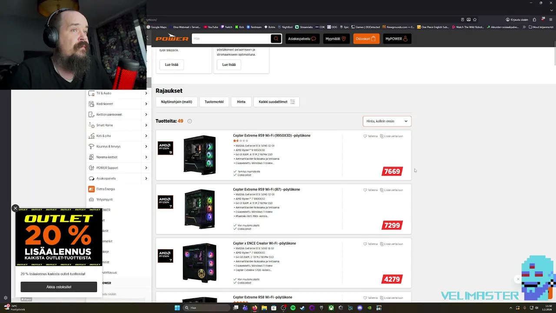
Task: Open the Streamlabs bookmark
Action: (x=304, y=27)
